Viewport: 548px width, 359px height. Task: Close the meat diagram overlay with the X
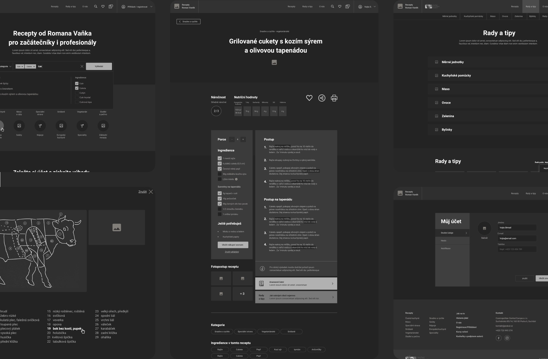151,192
